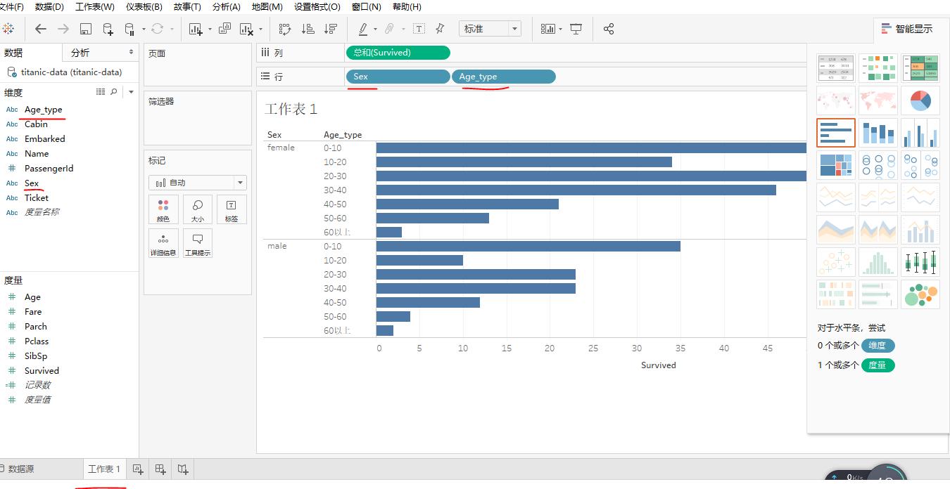
Task: Select the packed bubbles chart thumbnail
Action: coord(920,294)
